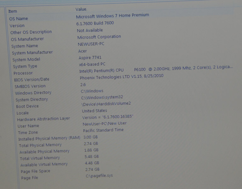This screenshot has height=189, width=242.
Task: Select the BIOS Version/Date row label
Action: tap(32, 79)
